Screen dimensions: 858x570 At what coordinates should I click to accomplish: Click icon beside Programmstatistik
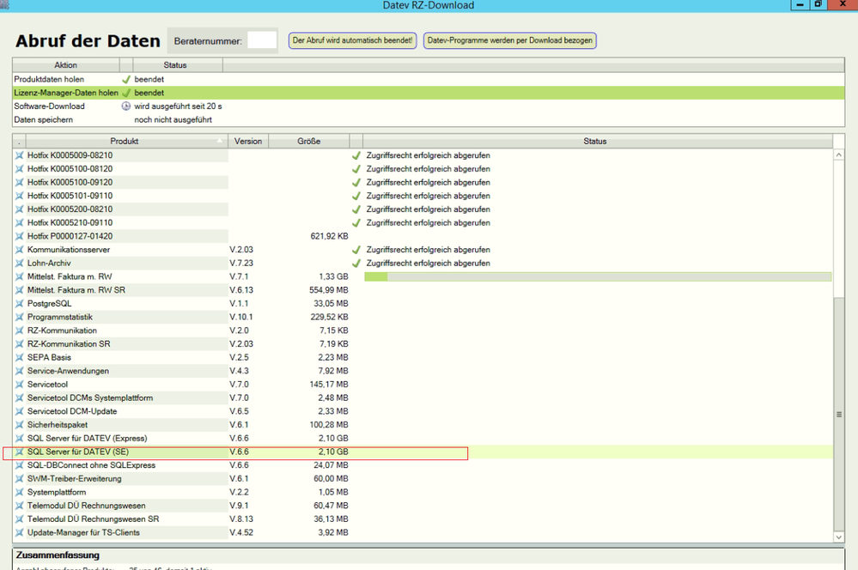pyautogui.click(x=19, y=317)
